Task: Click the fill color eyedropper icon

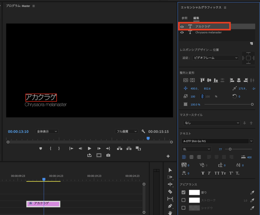Action: click(x=252, y=192)
